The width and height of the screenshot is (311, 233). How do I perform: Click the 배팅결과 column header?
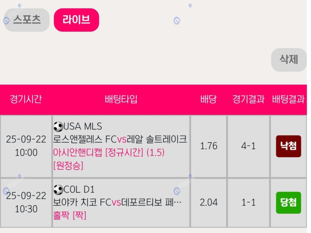tap(288, 99)
